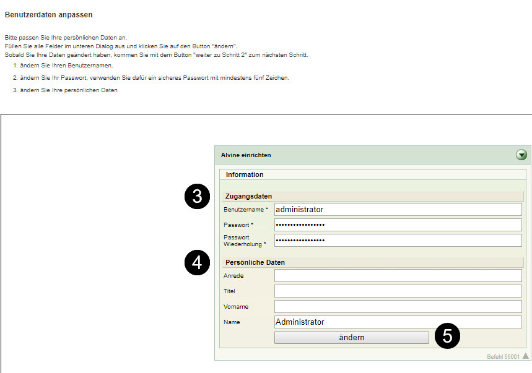Click the Benutzername label
Viewport: 532px width, 373px height.
click(246, 210)
